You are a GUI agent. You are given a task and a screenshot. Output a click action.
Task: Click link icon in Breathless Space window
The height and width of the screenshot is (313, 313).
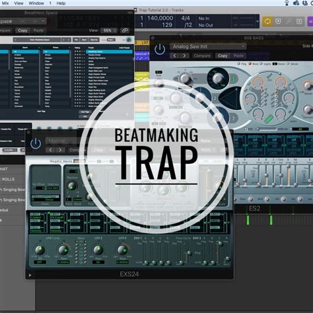(x=125, y=30)
